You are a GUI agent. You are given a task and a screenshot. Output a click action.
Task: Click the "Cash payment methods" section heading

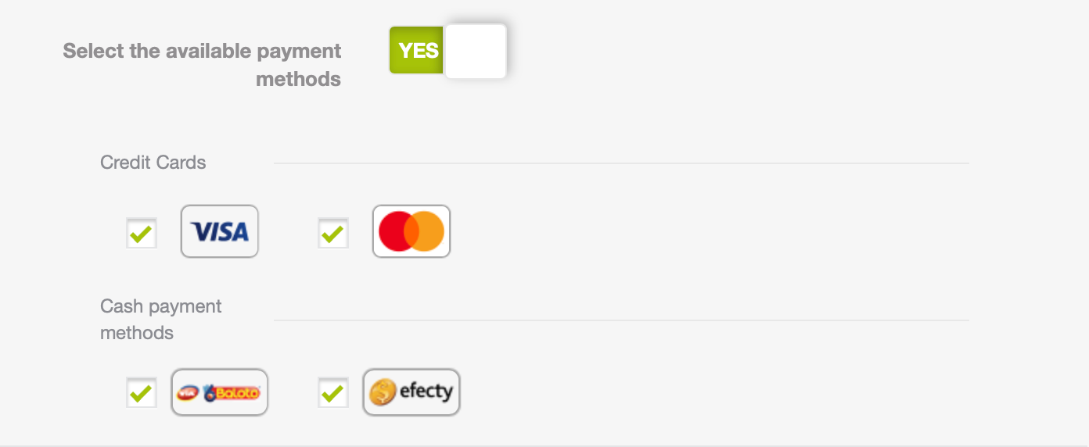(x=161, y=319)
